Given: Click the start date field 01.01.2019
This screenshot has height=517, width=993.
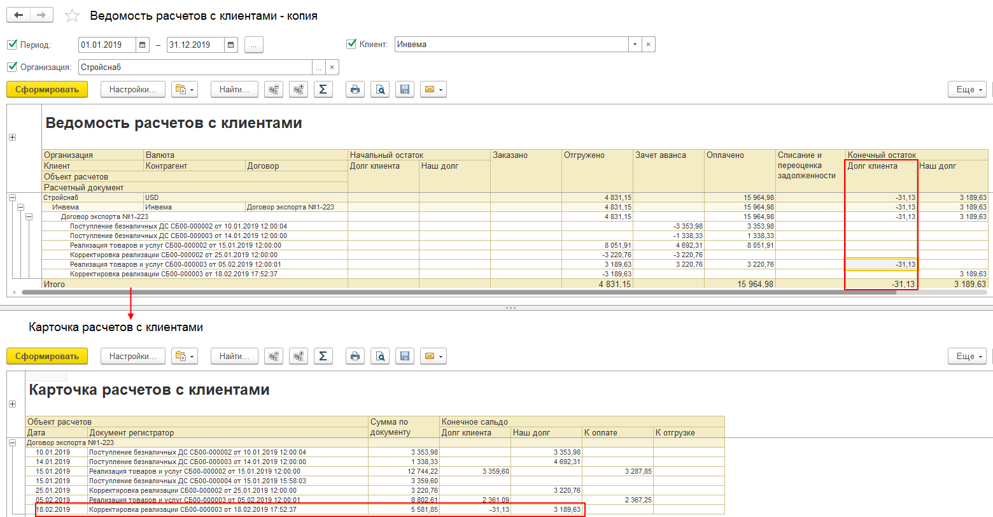Looking at the screenshot, I should click(107, 45).
